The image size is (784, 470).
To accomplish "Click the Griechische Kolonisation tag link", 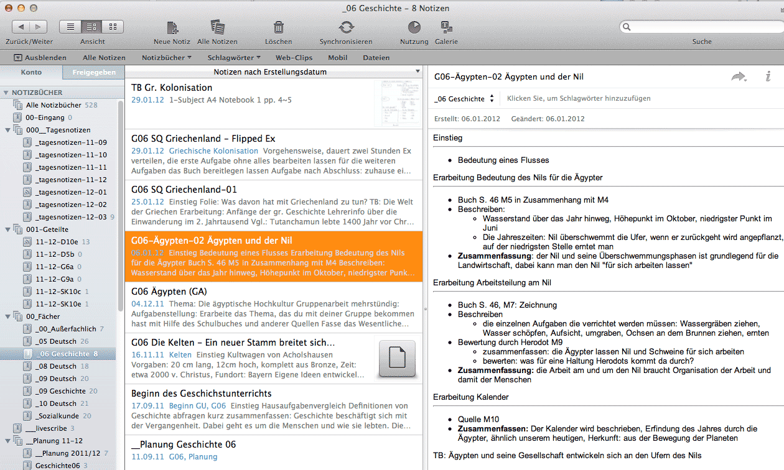I will coord(213,151).
